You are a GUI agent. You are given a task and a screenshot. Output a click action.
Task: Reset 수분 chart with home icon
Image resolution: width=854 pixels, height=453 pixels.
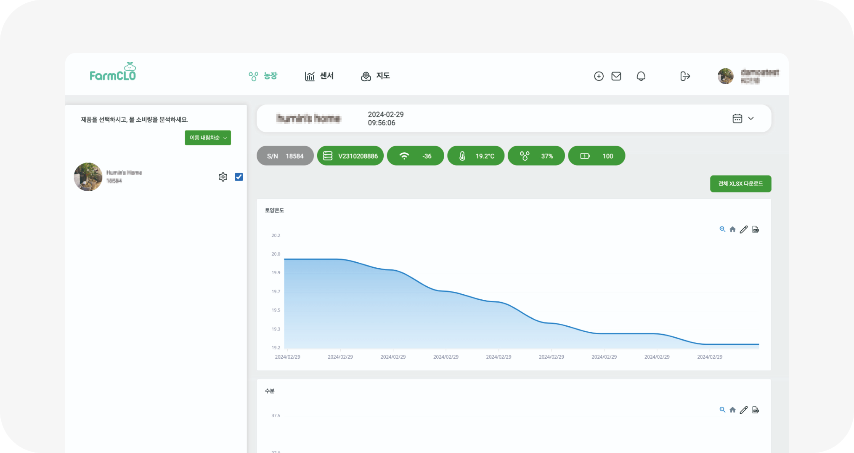click(732, 410)
